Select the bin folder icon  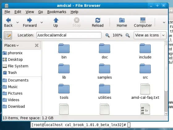[64, 48]
